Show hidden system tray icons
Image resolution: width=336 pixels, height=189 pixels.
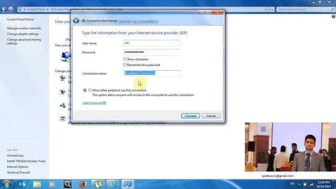click(299, 184)
